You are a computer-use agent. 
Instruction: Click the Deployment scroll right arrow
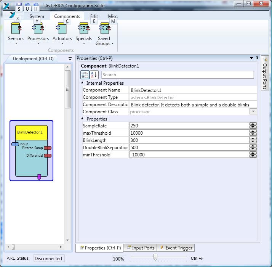61,247
